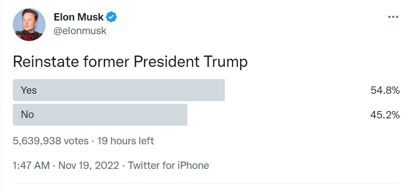Click the Yes option label text
Image resolution: width=409 pixels, height=188 pixels.
(x=29, y=91)
